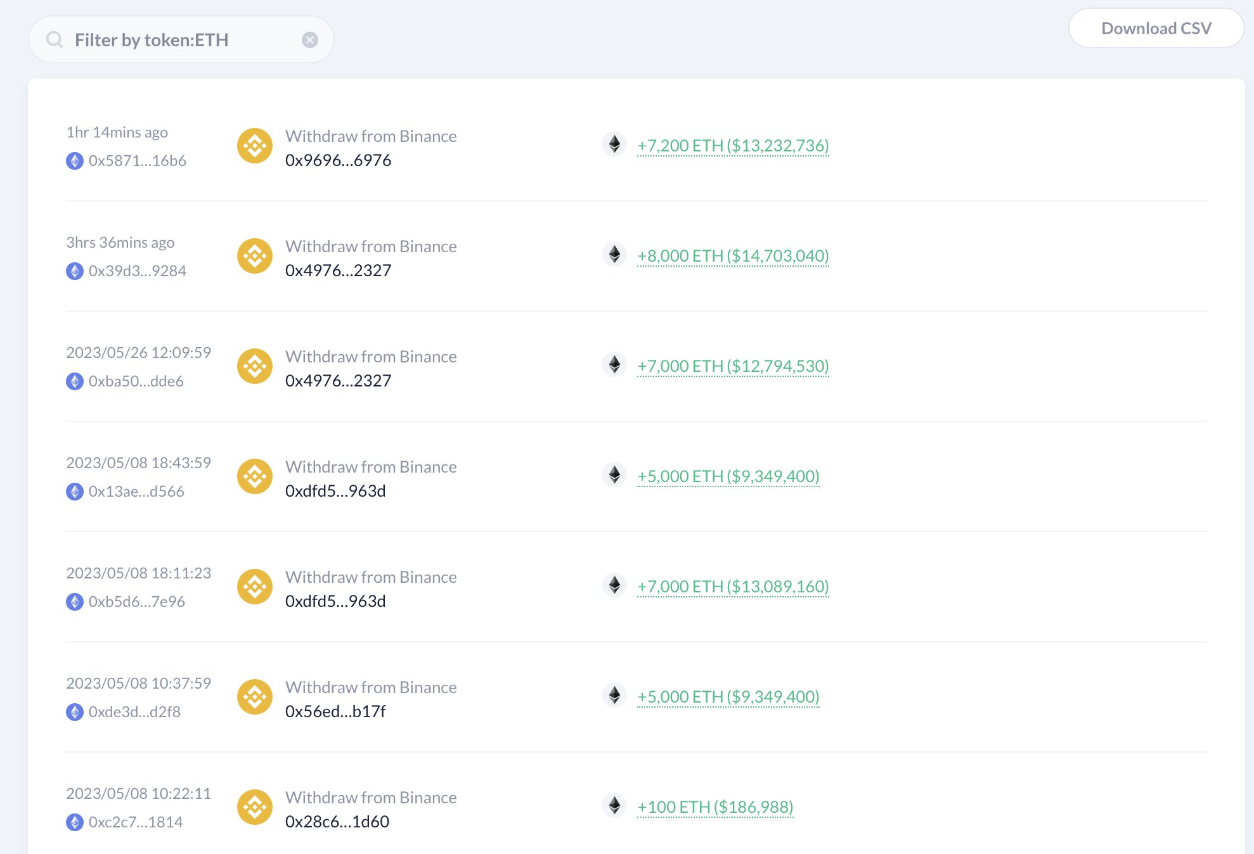
Task: Click Ethereum chain icon beside 0xba50...dde6
Action: click(x=75, y=381)
